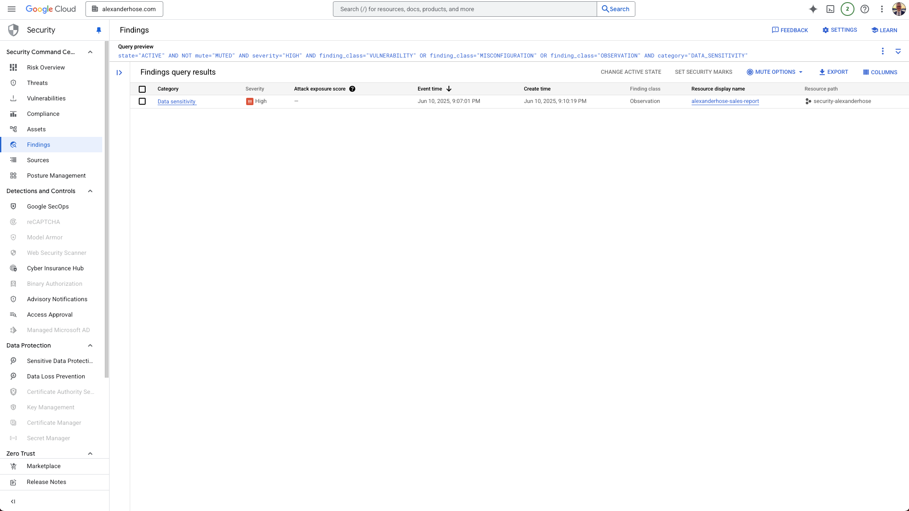Image resolution: width=909 pixels, height=511 pixels.
Task: Click the query preview filter text
Action: click(x=433, y=56)
